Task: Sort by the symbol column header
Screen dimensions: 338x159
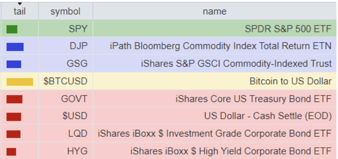Action: (x=65, y=12)
